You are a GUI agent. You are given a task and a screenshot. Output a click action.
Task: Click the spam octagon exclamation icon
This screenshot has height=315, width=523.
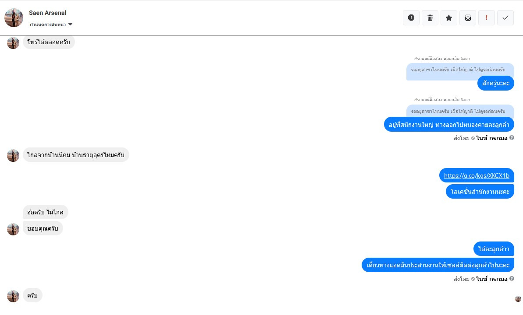411,18
